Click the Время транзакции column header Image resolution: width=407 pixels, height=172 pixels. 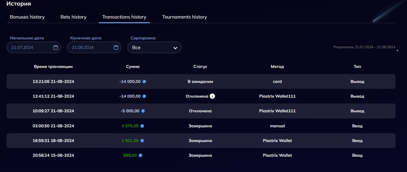pos(53,66)
